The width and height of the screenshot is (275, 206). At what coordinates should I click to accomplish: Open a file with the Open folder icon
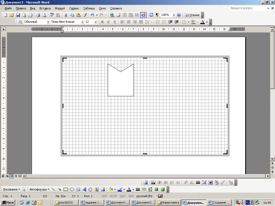pyautogui.click(x=12, y=15)
